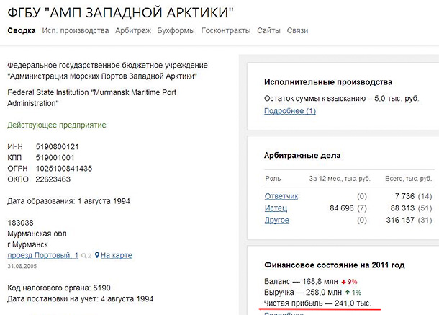
Task: Click the Подробнее (1) link
Action: [x=290, y=111]
